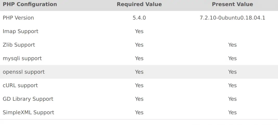Click the highlighted openssl support label
The width and height of the screenshot is (278, 125).
click(x=24, y=72)
